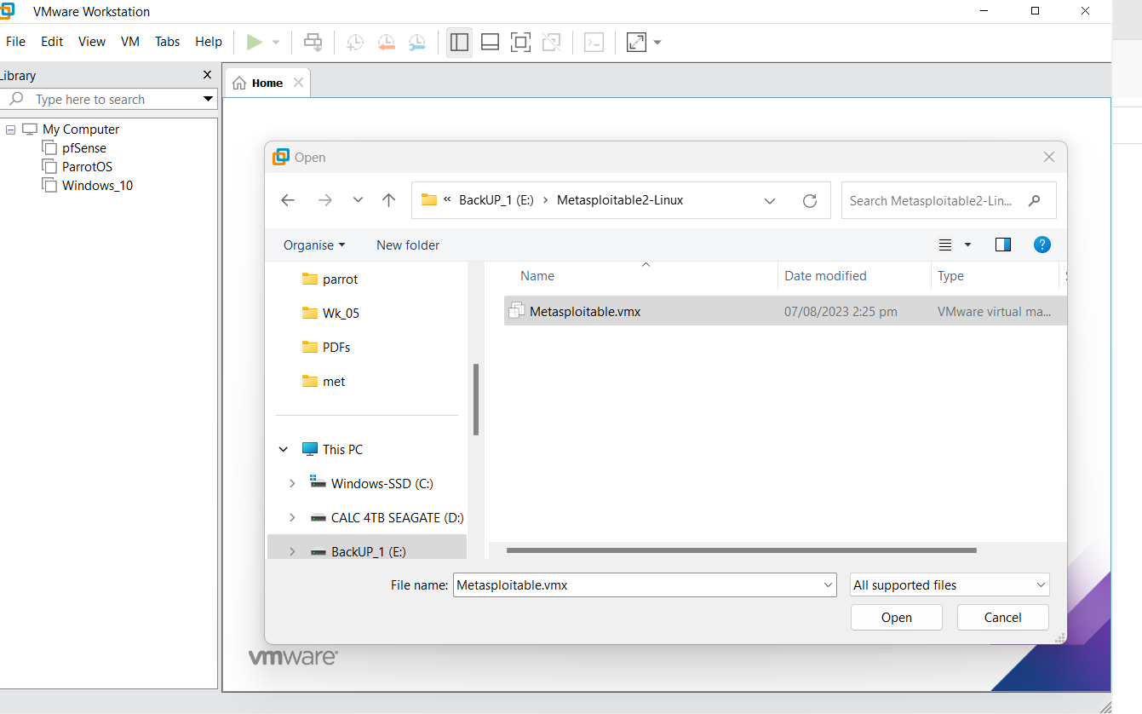Close the Library panel
1142x714 pixels.
click(207, 75)
